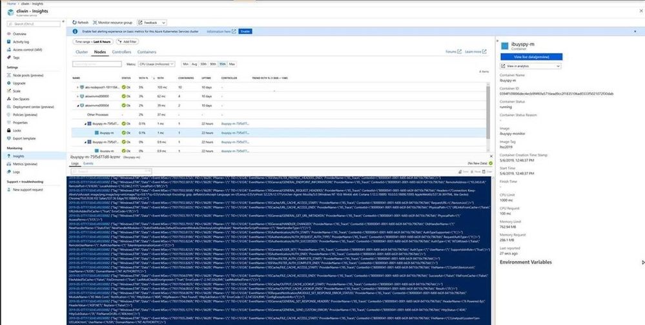Switch to the Logs tab in the live panel

tap(75, 163)
